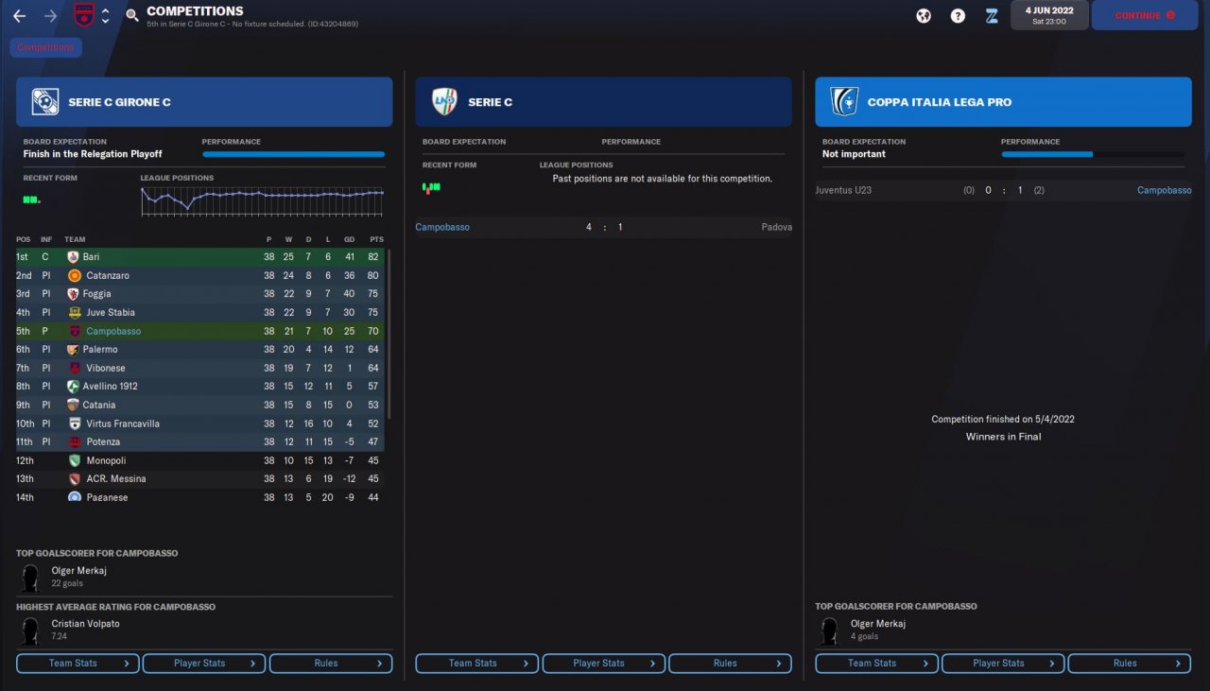Open Player Stats in the Serie C panel
Viewport: 1210px width, 691px height.
coord(604,664)
